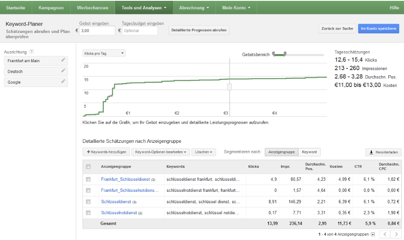The image size is (404, 240).
Task: Open the Abrechnung menu
Action: click(x=194, y=8)
